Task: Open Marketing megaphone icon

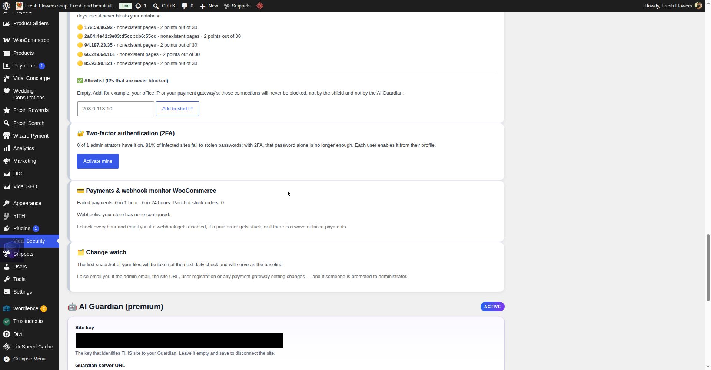Action: (7, 161)
